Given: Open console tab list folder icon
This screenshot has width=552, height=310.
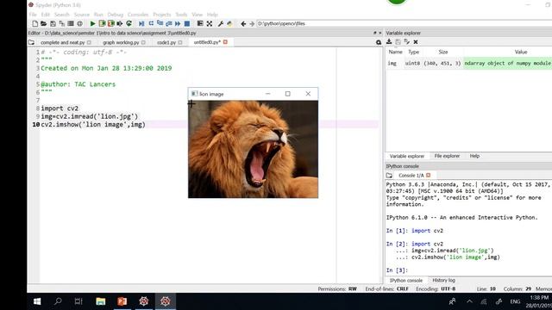Looking at the screenshot, I should point(389,175).
